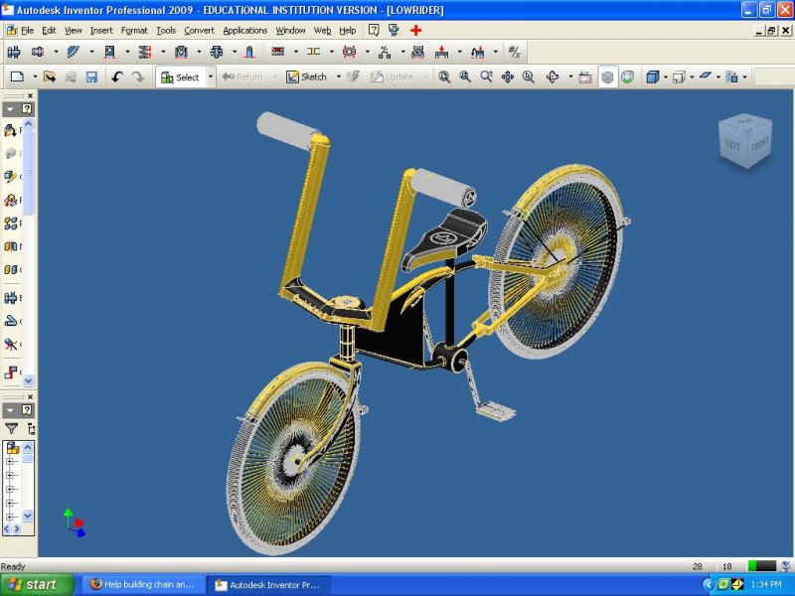Click the browser panel close X
This screenshot has height=596, width=795.
pyautogui.click(x=30, y=396)
